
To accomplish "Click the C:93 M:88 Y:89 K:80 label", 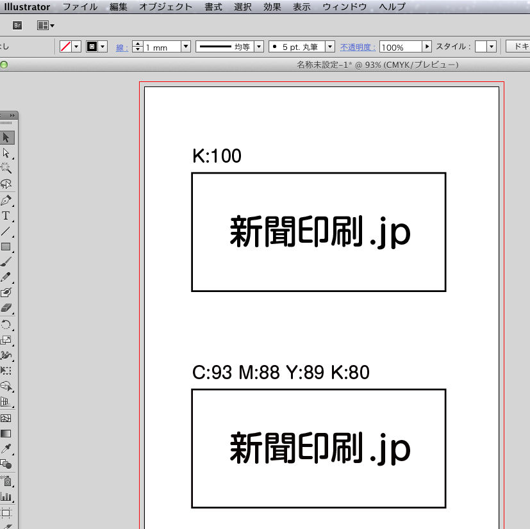I will pyautogui.click(x=281, y=372).
